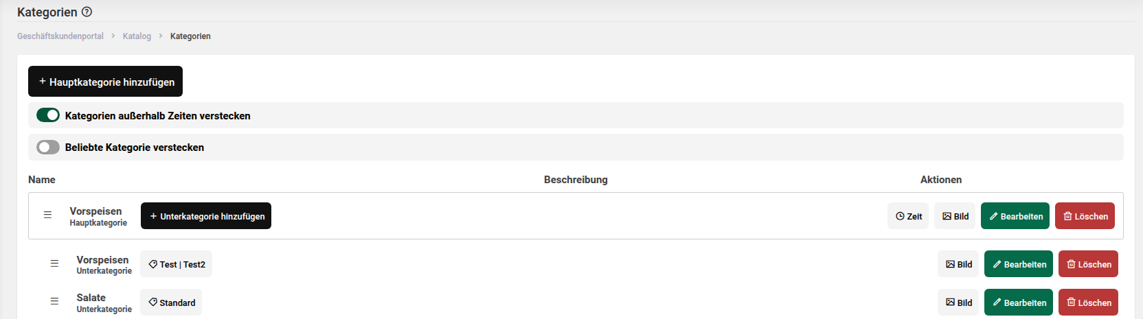Add a new Hauptkategorie
The width and height of the screenshot is (1143, 319).
(105, 82)
